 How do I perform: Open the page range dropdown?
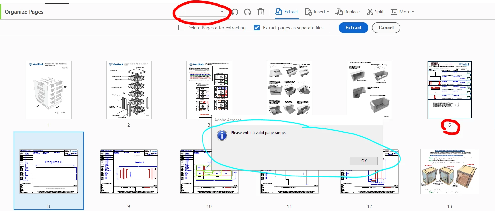coord(202,12)
